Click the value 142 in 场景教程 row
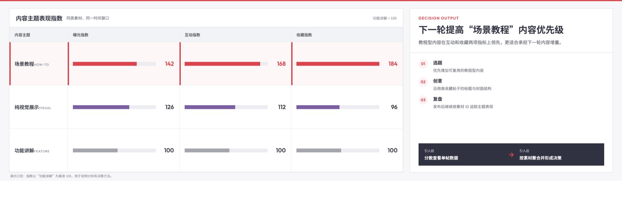Screen dimensions: 622x223 click(169, 64)
